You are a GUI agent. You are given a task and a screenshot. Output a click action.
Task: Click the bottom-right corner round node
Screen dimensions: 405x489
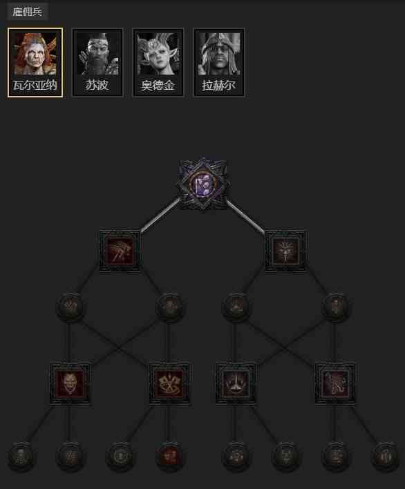385,457
